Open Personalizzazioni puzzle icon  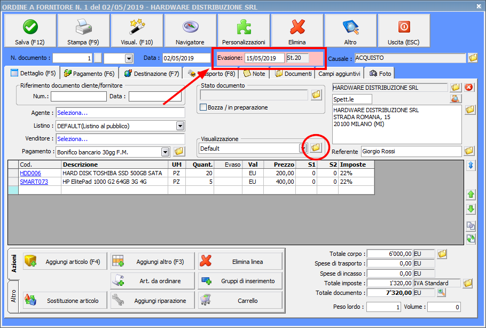coord(244,30)
